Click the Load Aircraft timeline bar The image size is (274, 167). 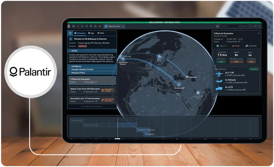tap(77, 120)
